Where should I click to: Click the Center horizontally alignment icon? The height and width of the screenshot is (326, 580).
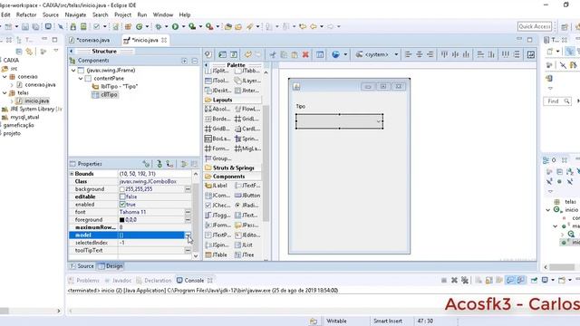(419, 54)
